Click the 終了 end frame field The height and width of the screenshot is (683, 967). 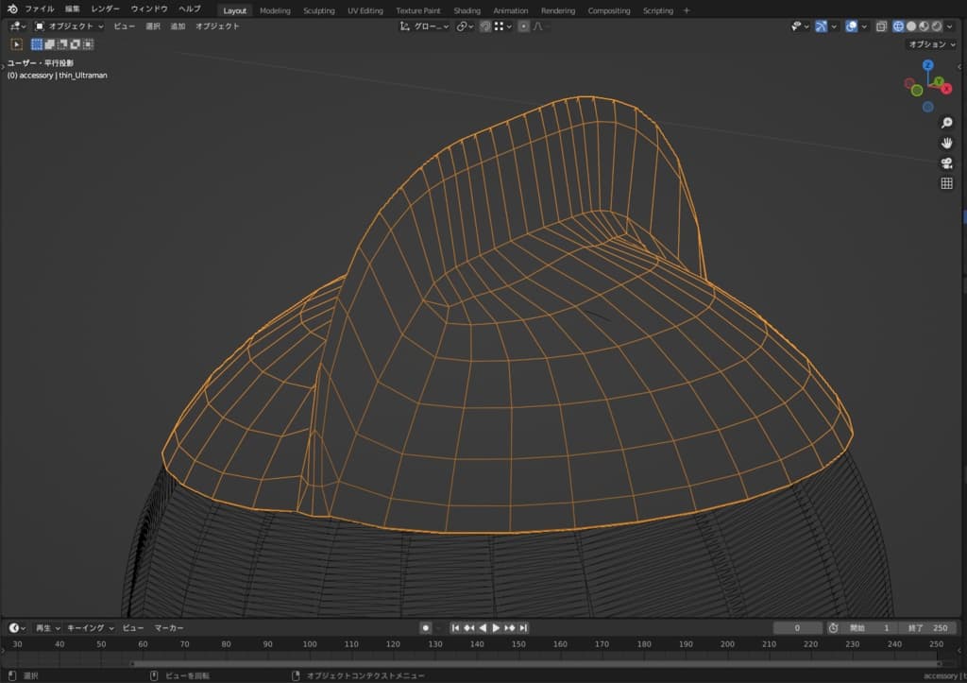coord(926,627)
